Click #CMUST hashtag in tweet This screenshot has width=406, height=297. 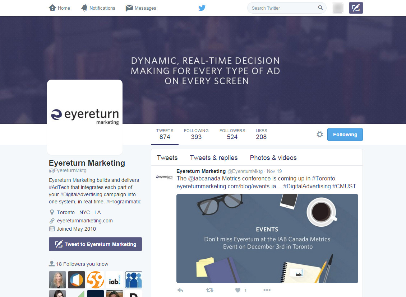point(344,187)
